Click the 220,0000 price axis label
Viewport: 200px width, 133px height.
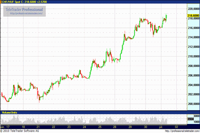coord(194,9)
